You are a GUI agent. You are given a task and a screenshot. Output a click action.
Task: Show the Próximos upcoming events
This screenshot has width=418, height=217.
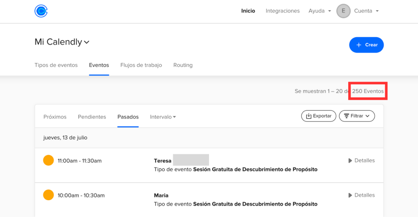click(x=55, y=117)
